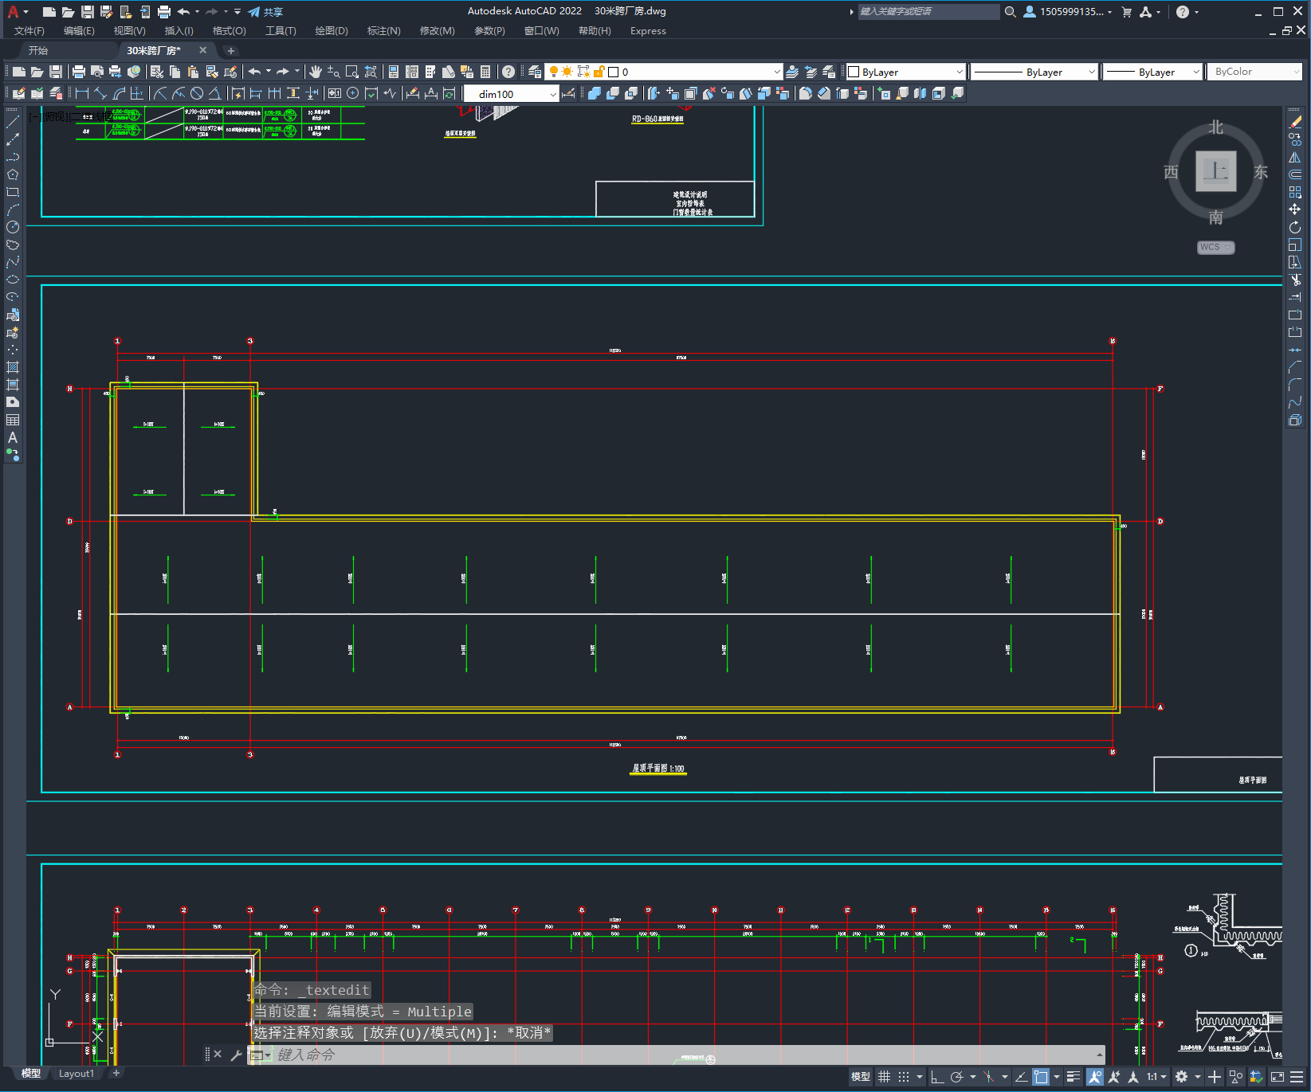The image size is (1311, 1092).
Task: Click the Rotate tool in modify toolbar
Action: pyautogui.click(x=1295, y=227)
